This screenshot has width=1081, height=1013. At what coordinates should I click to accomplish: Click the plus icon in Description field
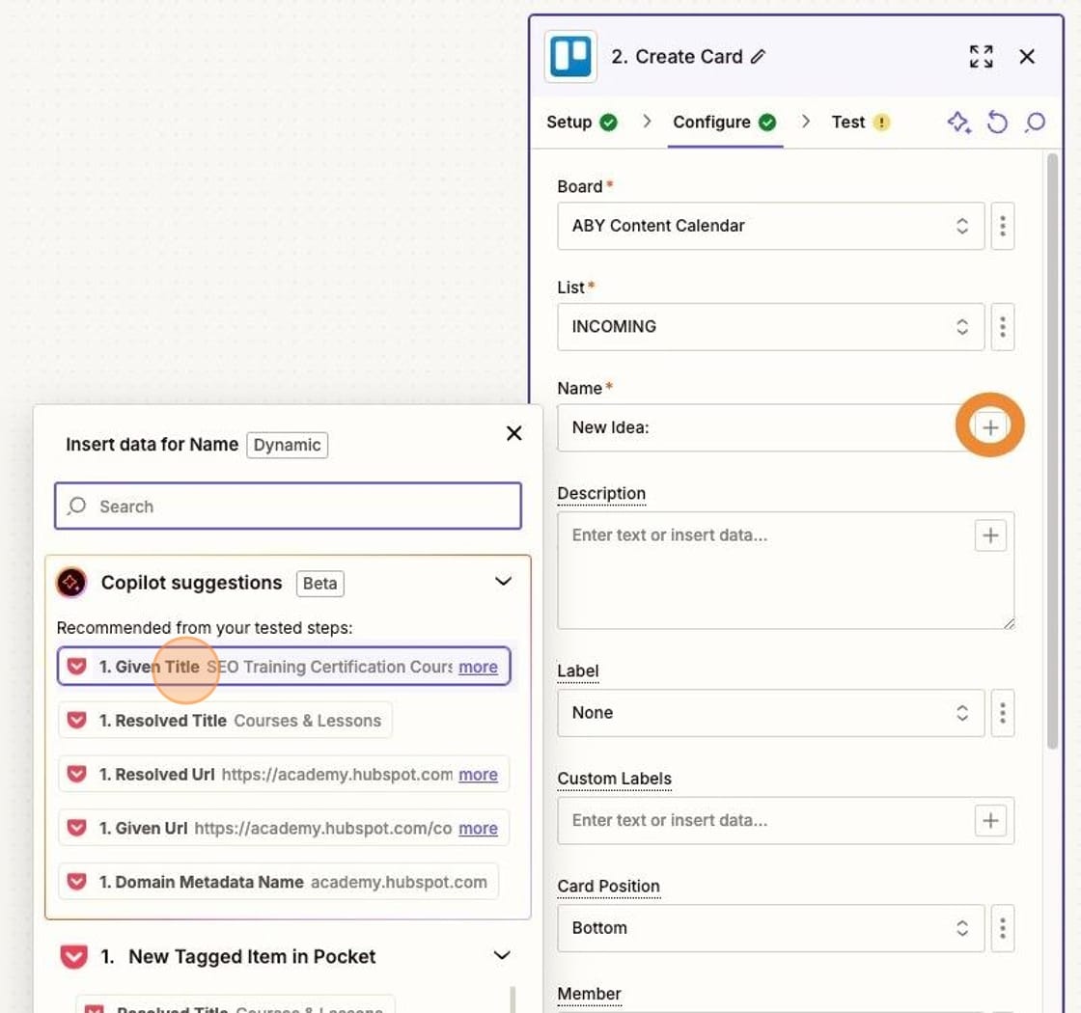click(990, 535)
